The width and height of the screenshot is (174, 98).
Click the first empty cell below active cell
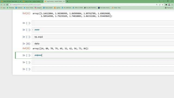point(103,62)
